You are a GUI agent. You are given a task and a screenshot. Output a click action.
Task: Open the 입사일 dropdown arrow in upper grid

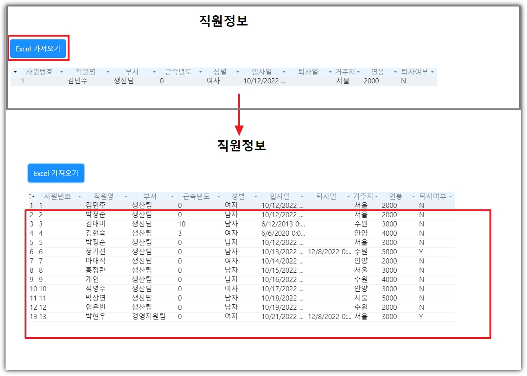(x=284, y=72)
